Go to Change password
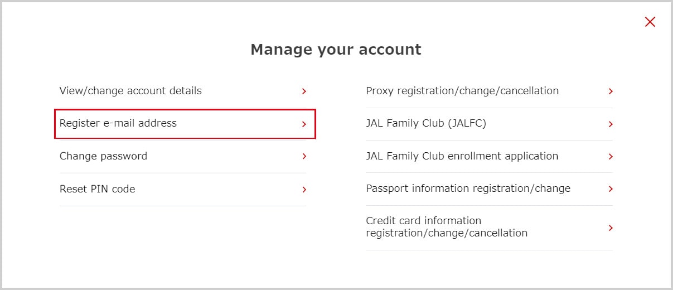The width and height of the screenshot is (673, 290). 104,156
